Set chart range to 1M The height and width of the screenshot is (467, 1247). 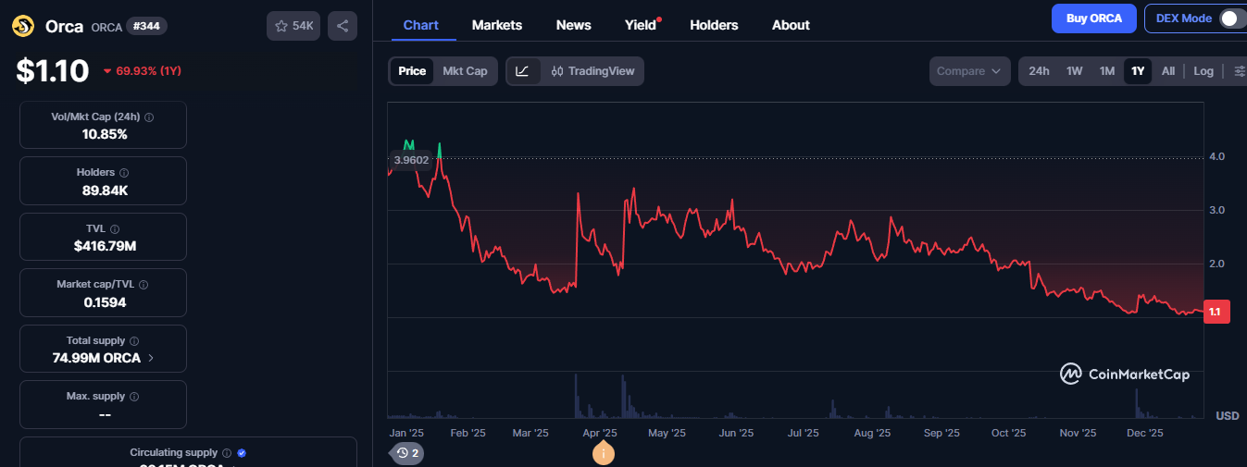coord(1106,71)
